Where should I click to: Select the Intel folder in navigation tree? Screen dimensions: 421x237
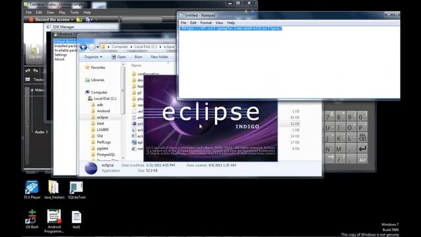click(x=98, y=123)
